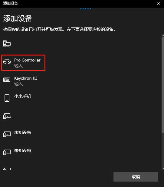
Task: Click the second 未知设备 device icon
Action: (7, 152)
